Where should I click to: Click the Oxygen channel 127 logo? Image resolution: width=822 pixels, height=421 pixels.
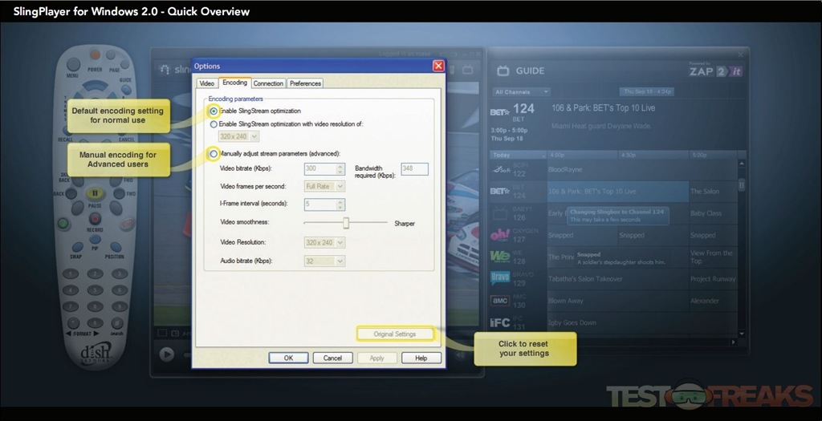pyautogui.click(x=500, y=235)
